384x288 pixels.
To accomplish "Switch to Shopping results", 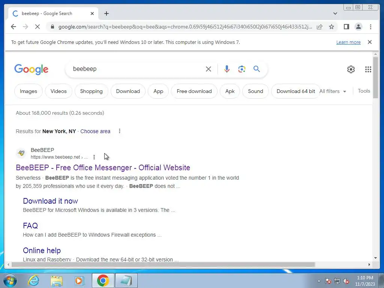I will (x=91, y=91).
